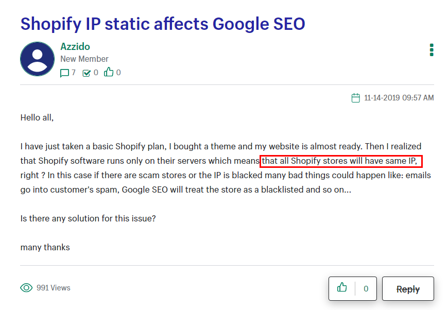Click the 7 posts count number

click(x=73, y=73)
